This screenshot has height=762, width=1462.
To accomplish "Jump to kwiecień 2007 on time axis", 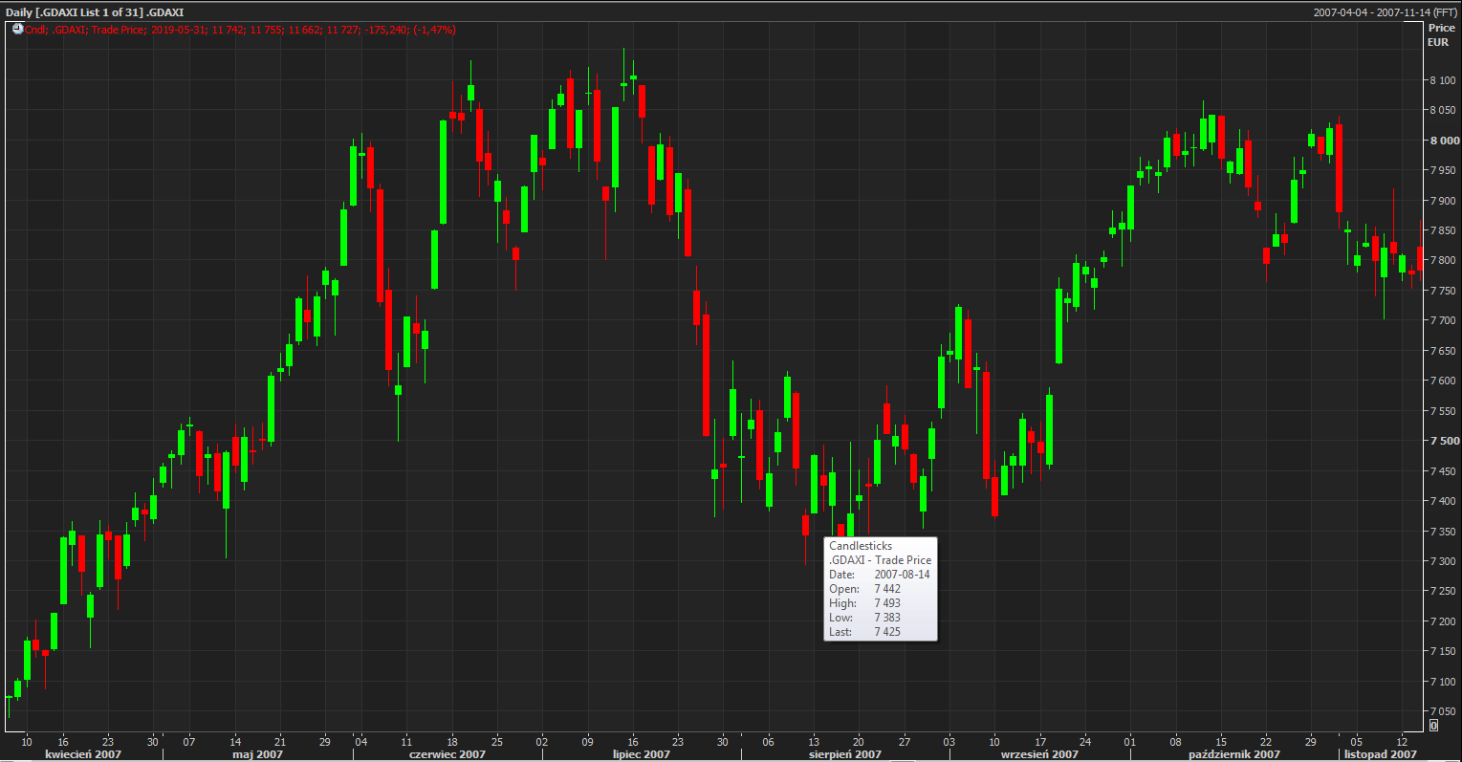I will pyautogui.click(x=83, y=754).
